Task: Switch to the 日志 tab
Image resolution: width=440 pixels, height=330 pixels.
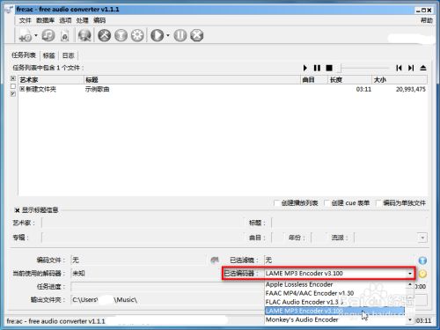Action: tap(69, 55)
